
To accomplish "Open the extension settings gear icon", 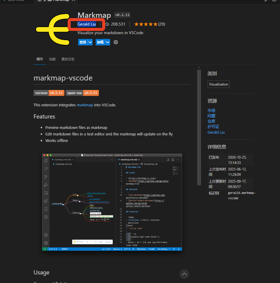I will coord(116,42).
